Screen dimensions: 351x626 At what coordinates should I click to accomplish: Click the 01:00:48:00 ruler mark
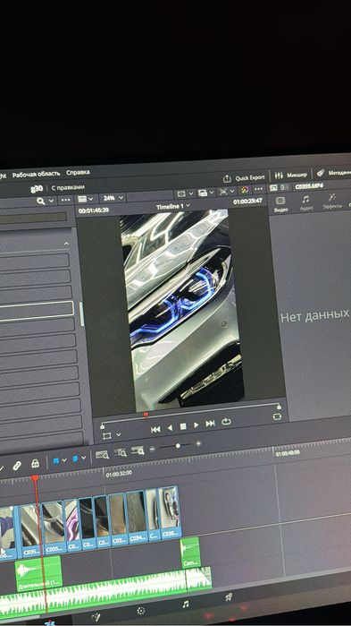[288, 454]
